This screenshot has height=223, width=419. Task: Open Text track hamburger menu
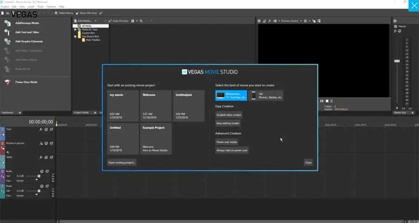click(2, 129)
